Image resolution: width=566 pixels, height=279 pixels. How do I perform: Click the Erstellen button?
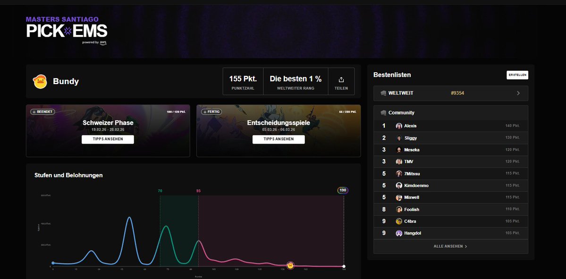[x=517, y=75]
